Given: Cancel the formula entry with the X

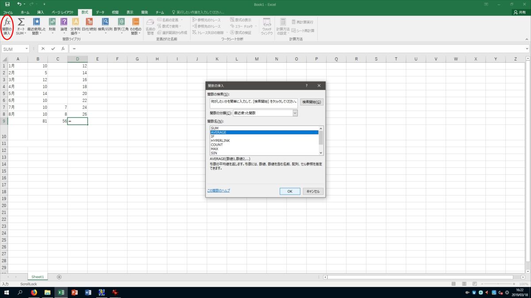Looking at the screenshot, I should click(43, 49).
